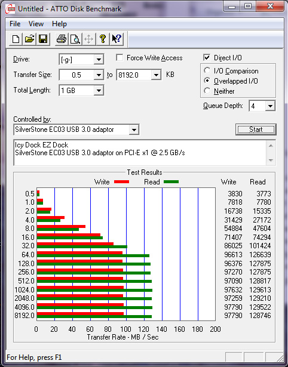Screen dimensions: 288x367
Task: Open the View menu
Action: [x=36, y=24]
